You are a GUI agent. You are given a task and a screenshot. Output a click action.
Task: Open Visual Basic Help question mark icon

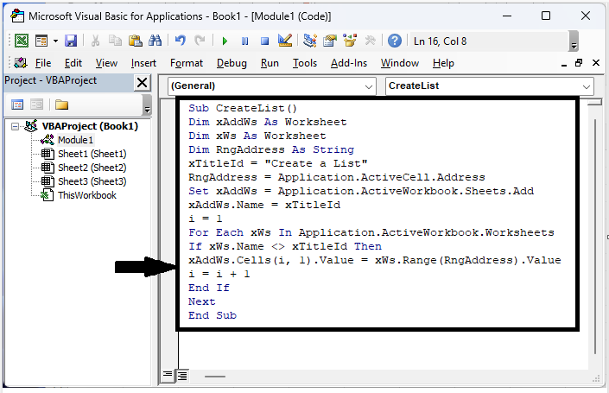pyautogui.click(x=395, y=41)
